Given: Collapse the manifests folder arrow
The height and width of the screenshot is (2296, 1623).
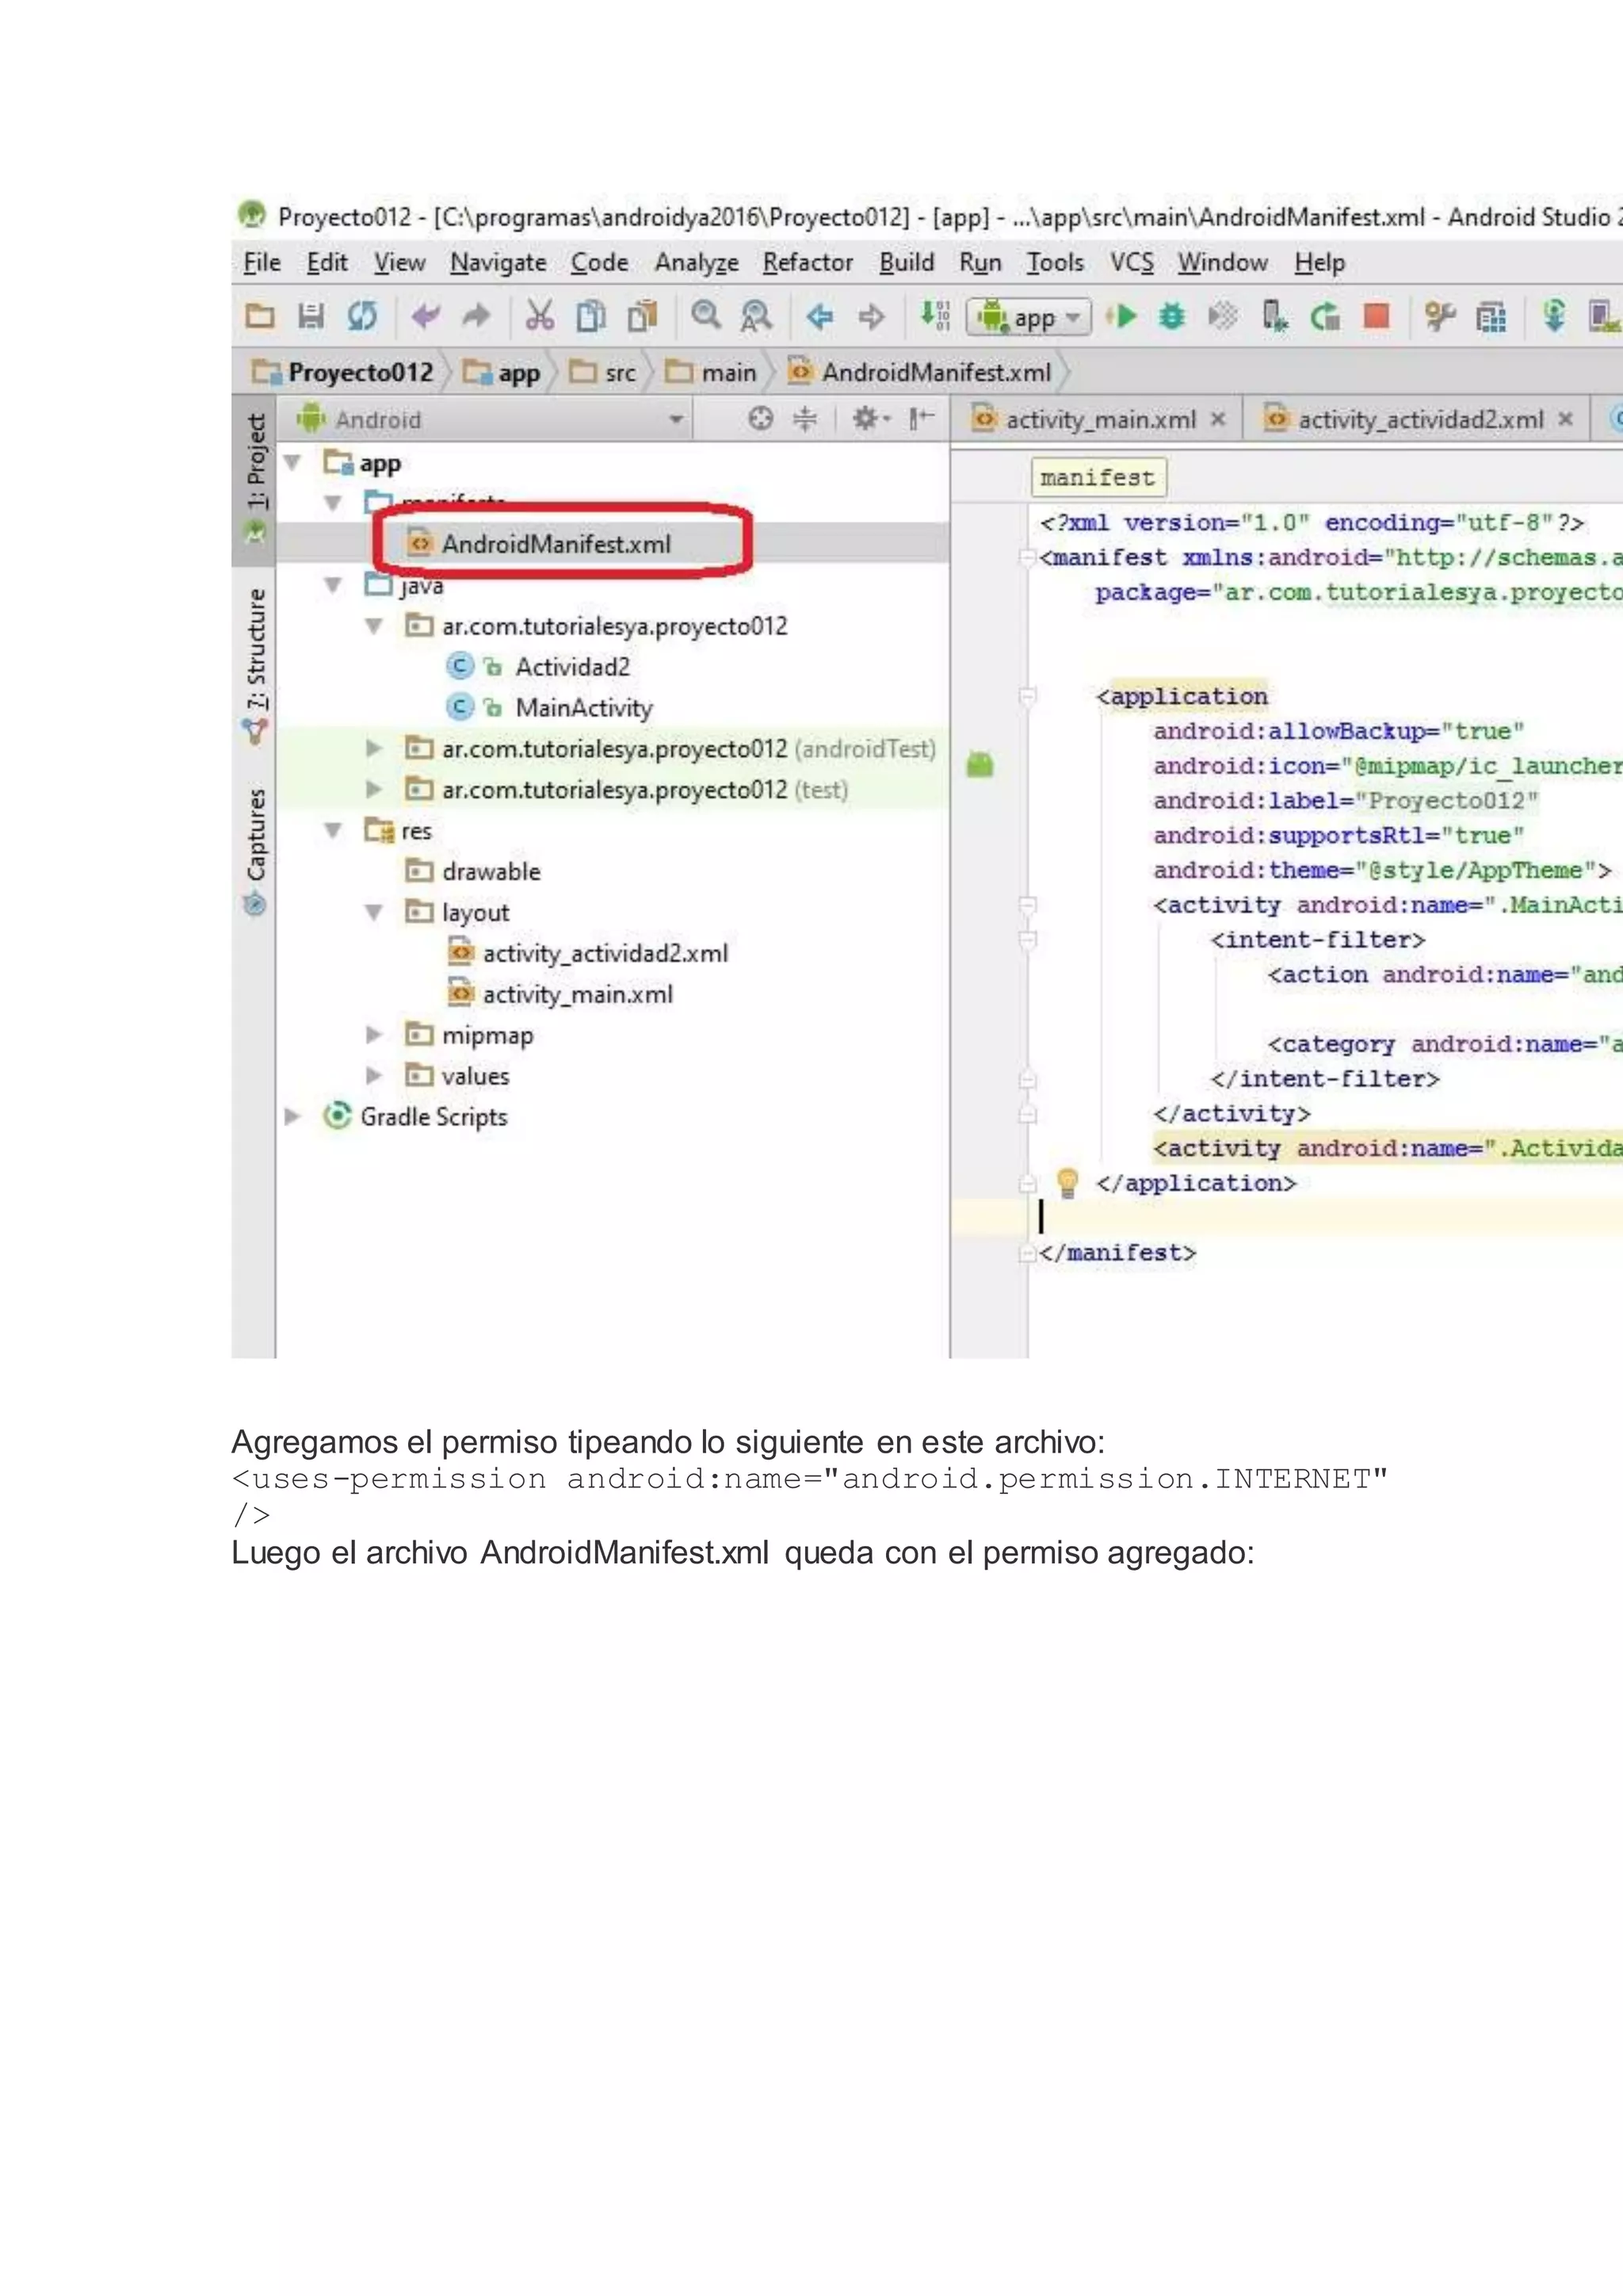Looking at the screenshot, I should coord(334,503).
